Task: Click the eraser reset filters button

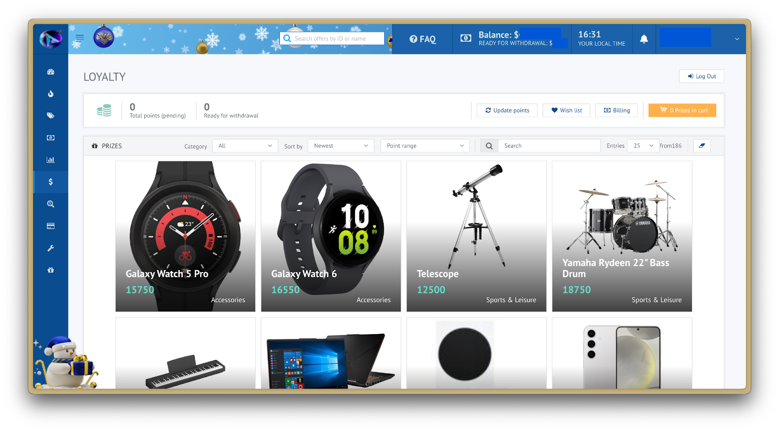Action: [702, 145]
